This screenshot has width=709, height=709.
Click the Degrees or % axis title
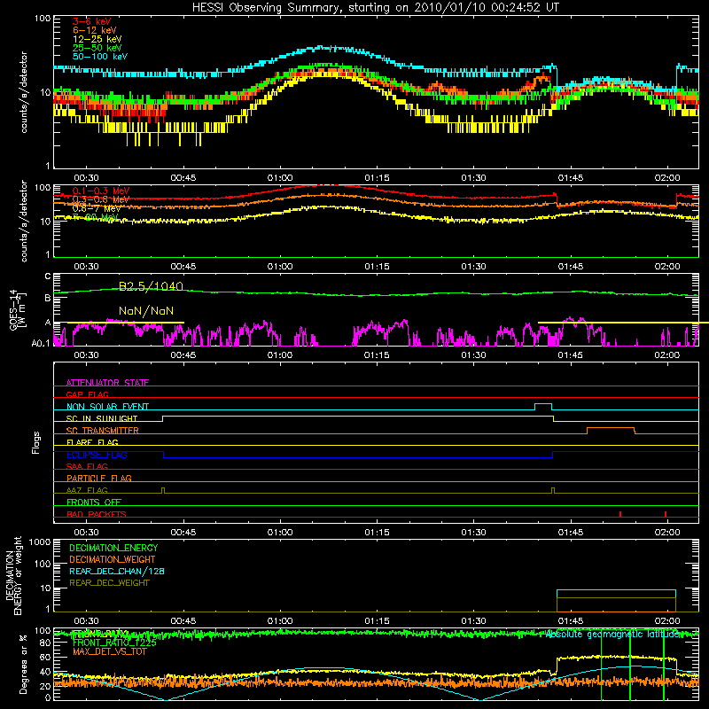[23, 664]
